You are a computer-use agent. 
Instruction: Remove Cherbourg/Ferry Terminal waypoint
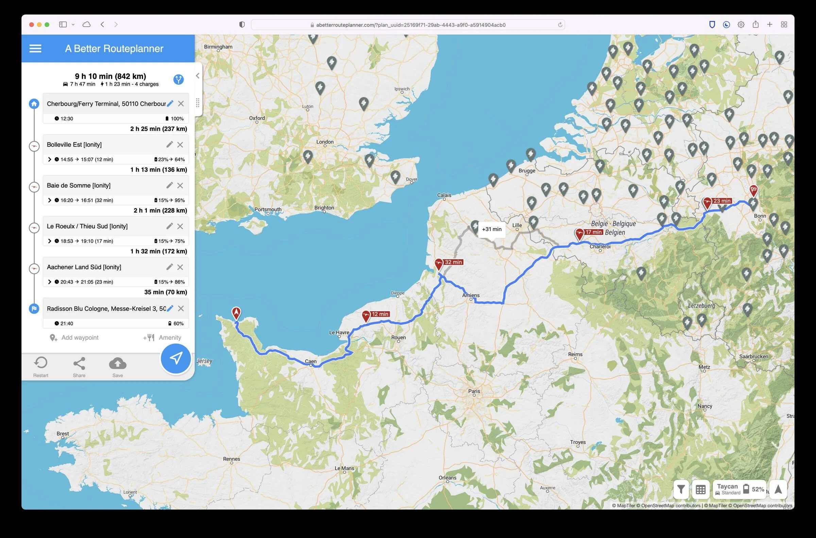click(181, 104)
